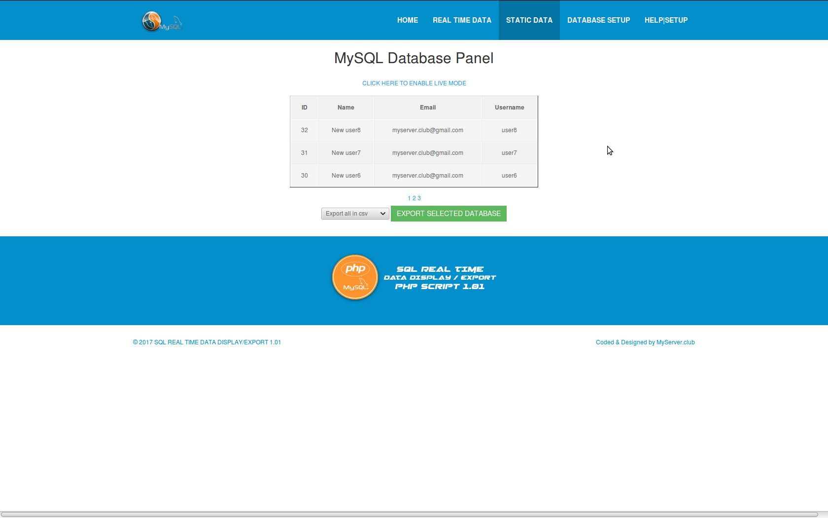Click email cell in user8 row
828x518 pixels.
click(x=428, y=130)
